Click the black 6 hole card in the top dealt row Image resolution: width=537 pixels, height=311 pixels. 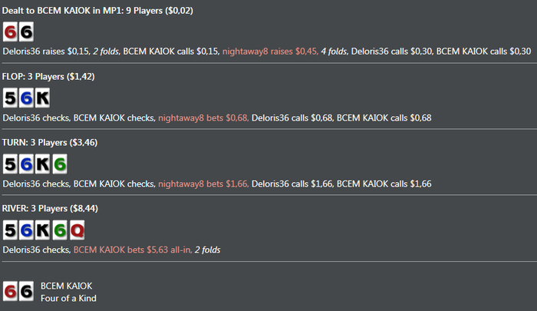26,32
